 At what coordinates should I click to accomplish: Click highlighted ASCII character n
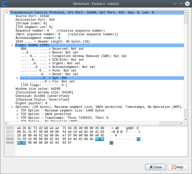pyautogui.click(x=139, y=139)
